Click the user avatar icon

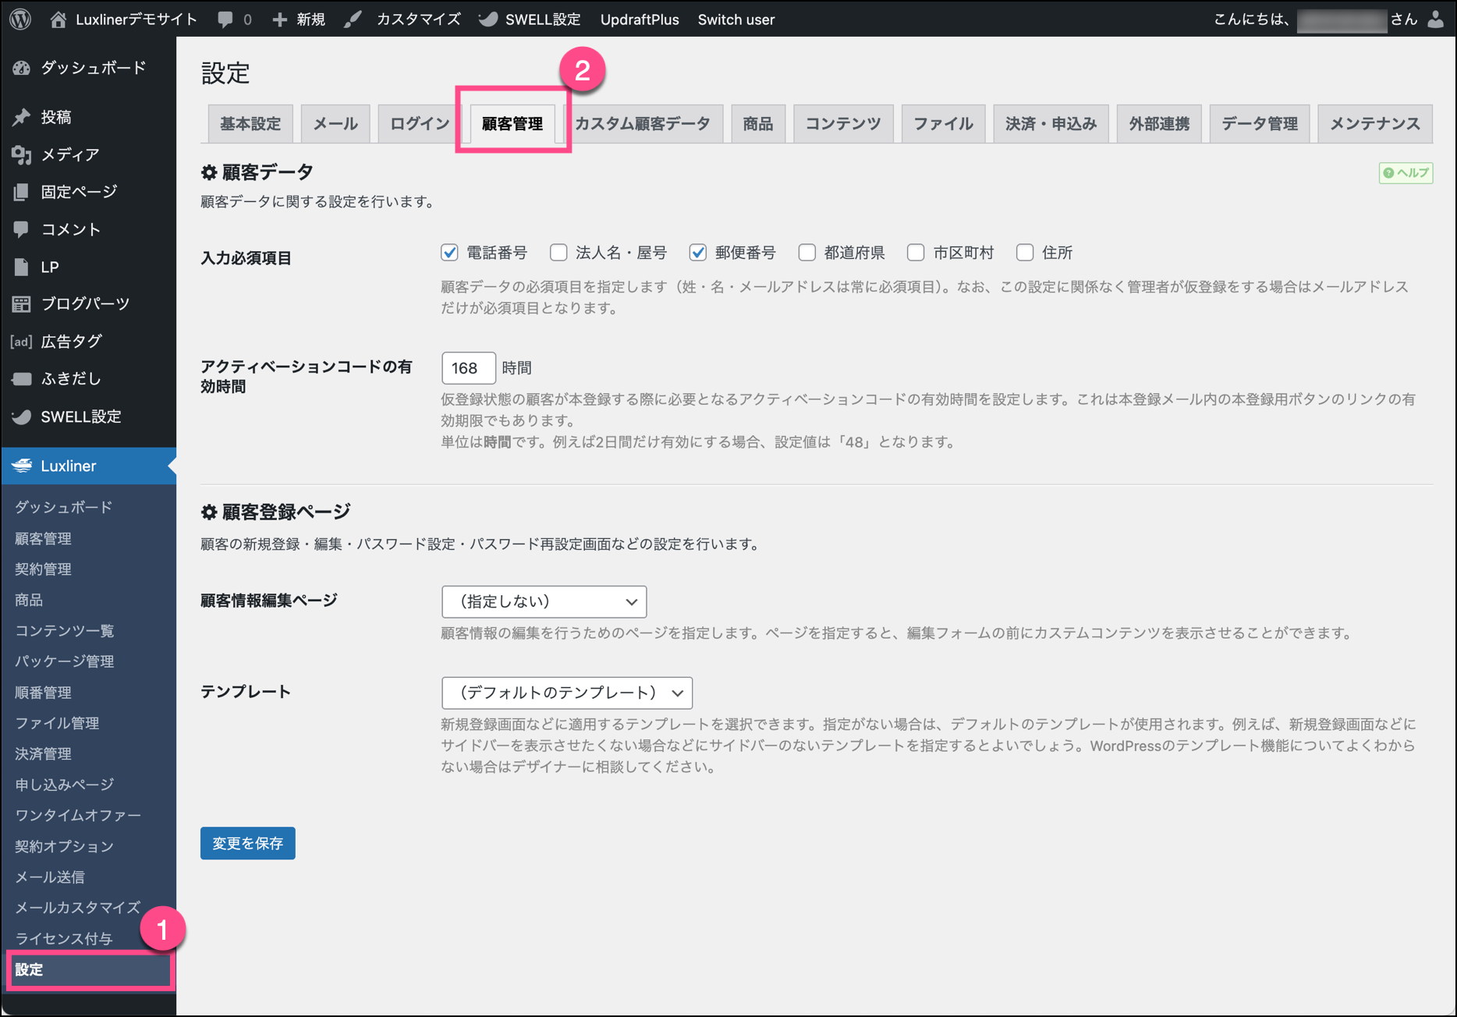1435,19
